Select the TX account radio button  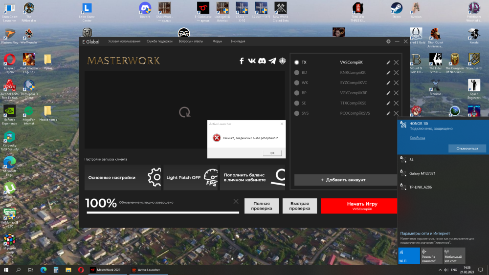[296, 63]
